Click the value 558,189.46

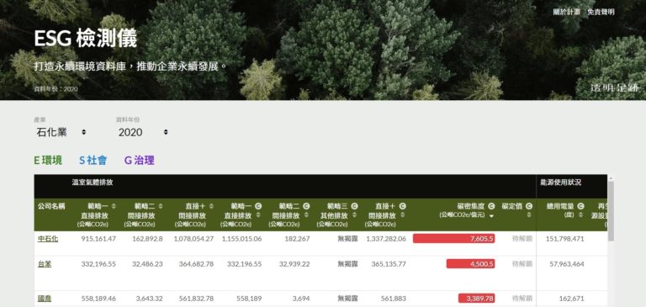[98, 299]
